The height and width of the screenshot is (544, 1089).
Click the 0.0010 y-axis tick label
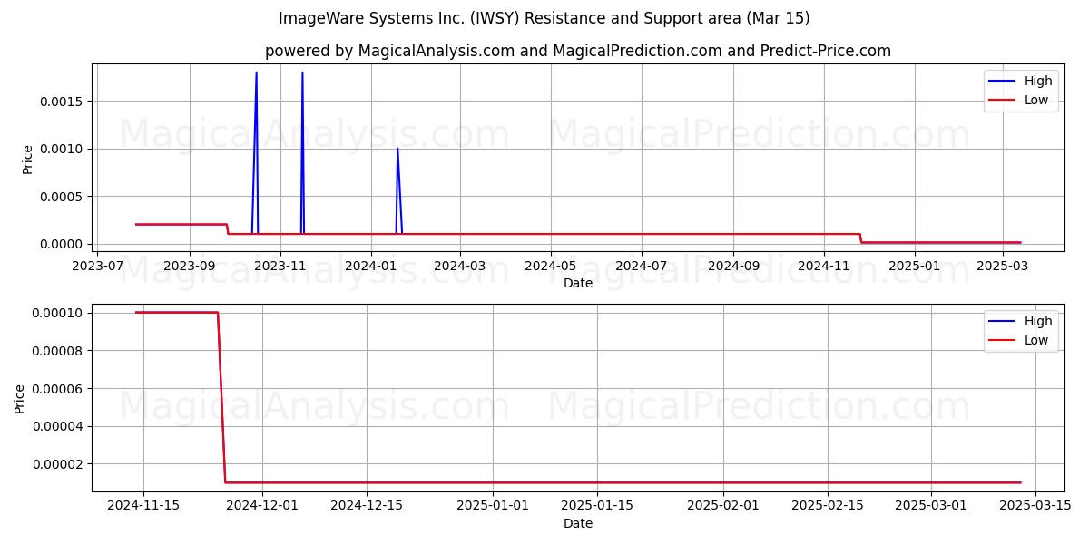coord(62,149)
